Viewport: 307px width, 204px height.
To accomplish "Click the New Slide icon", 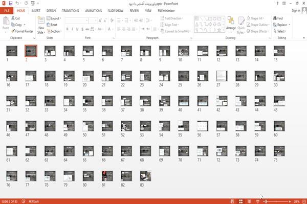I will (41, 20).
